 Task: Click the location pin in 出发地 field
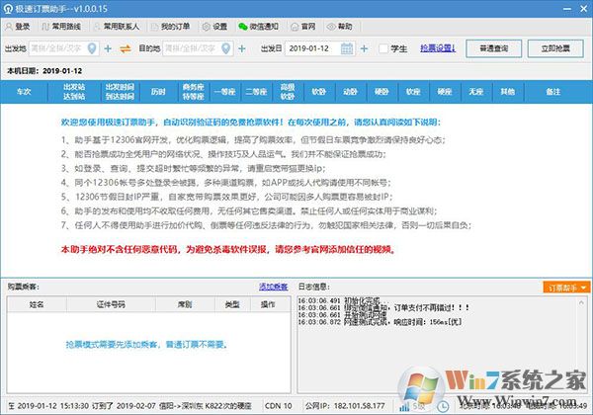point(92,48)
